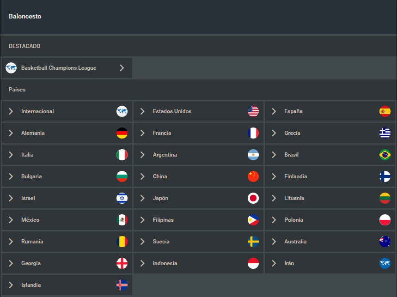Open Basketball Champions League right arrow
Viewport: 397px width, 297px height.
(x=122, y=68)
